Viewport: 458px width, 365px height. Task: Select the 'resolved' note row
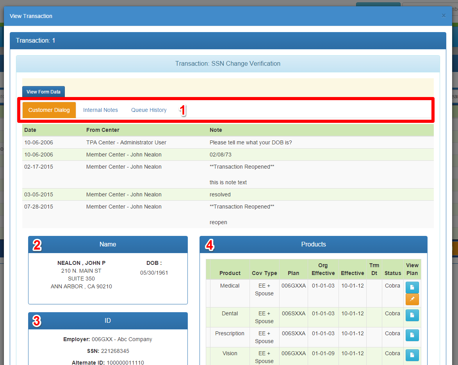220,194
